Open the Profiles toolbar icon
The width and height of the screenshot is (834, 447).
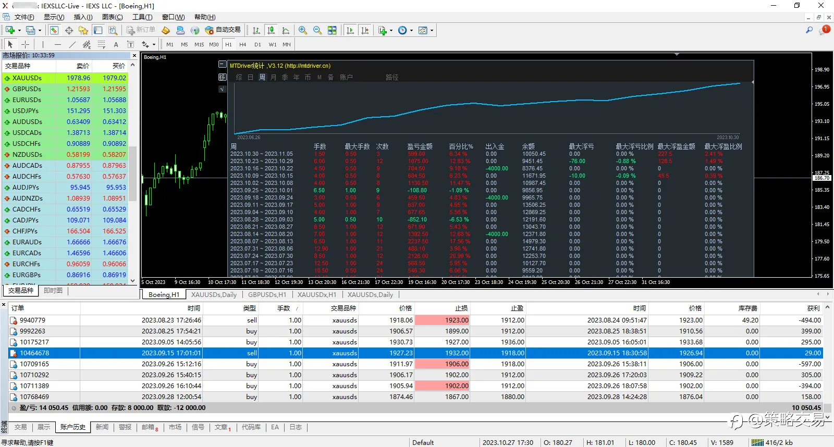tap(31, 30)
